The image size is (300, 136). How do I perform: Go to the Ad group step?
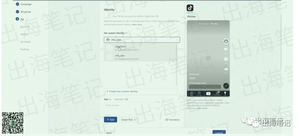click(26, 12)
